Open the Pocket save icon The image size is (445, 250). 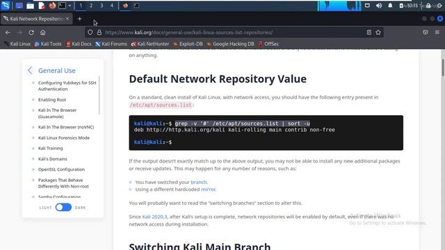click(425, 33)
